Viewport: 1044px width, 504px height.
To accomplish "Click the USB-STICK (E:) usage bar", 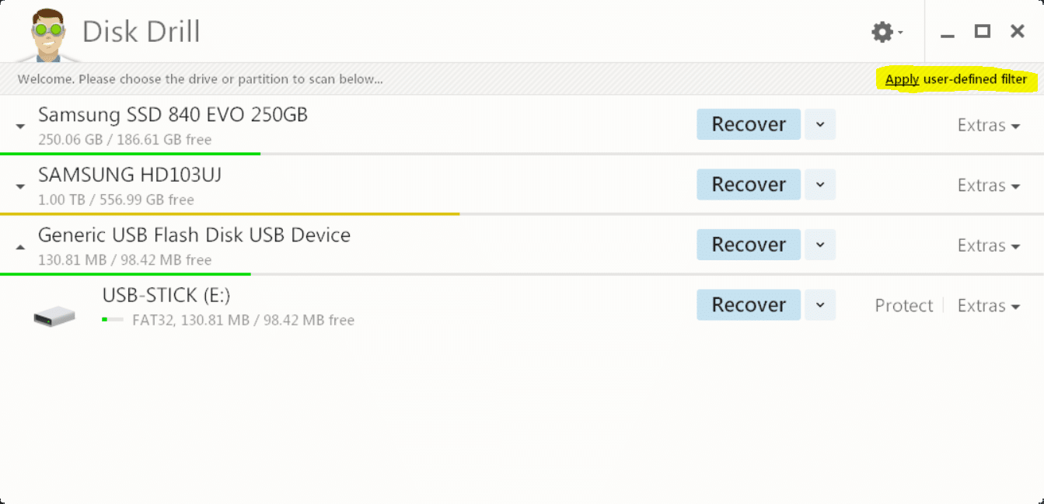I will (x=113, y=319).
